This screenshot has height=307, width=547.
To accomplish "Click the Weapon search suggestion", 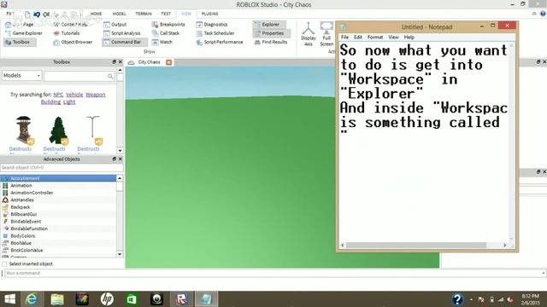I will click(x=95, y=95).
